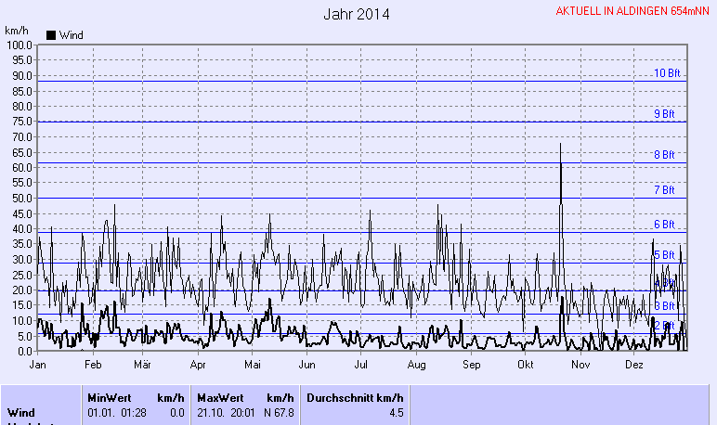The width and height of the screenshot is (717, 425).
Task: Click the average value '4.5' cell
Action: coord(396,412)
